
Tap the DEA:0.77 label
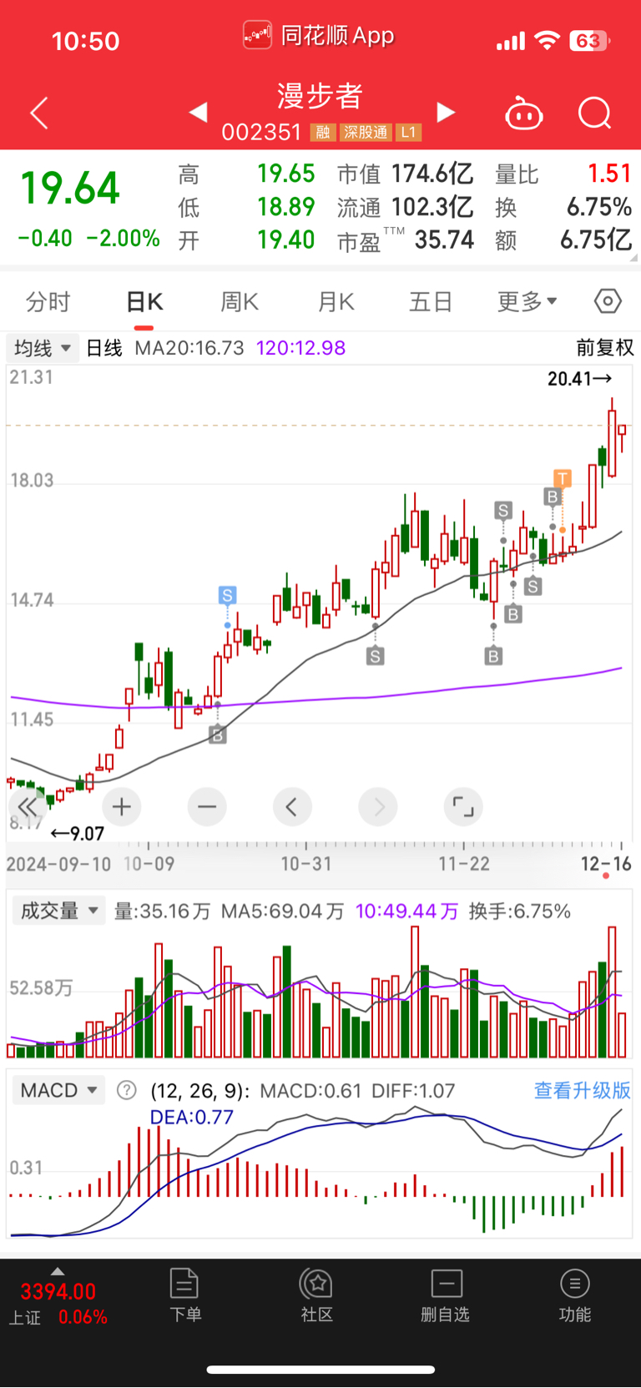192,1118
